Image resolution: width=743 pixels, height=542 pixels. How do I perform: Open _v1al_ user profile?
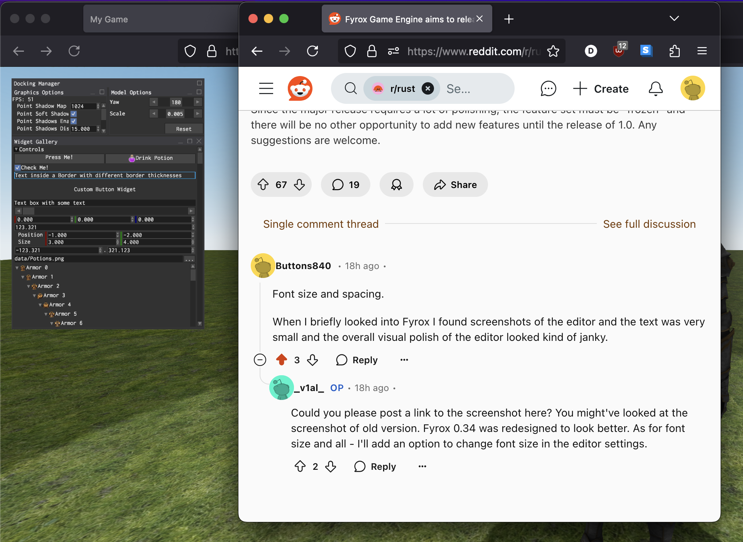click(309, 388)
